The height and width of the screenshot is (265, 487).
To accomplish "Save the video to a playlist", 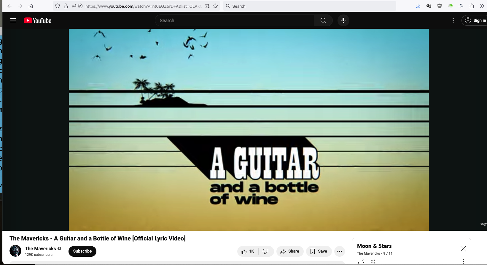I will pyautogui.click(x=319, y=251).
